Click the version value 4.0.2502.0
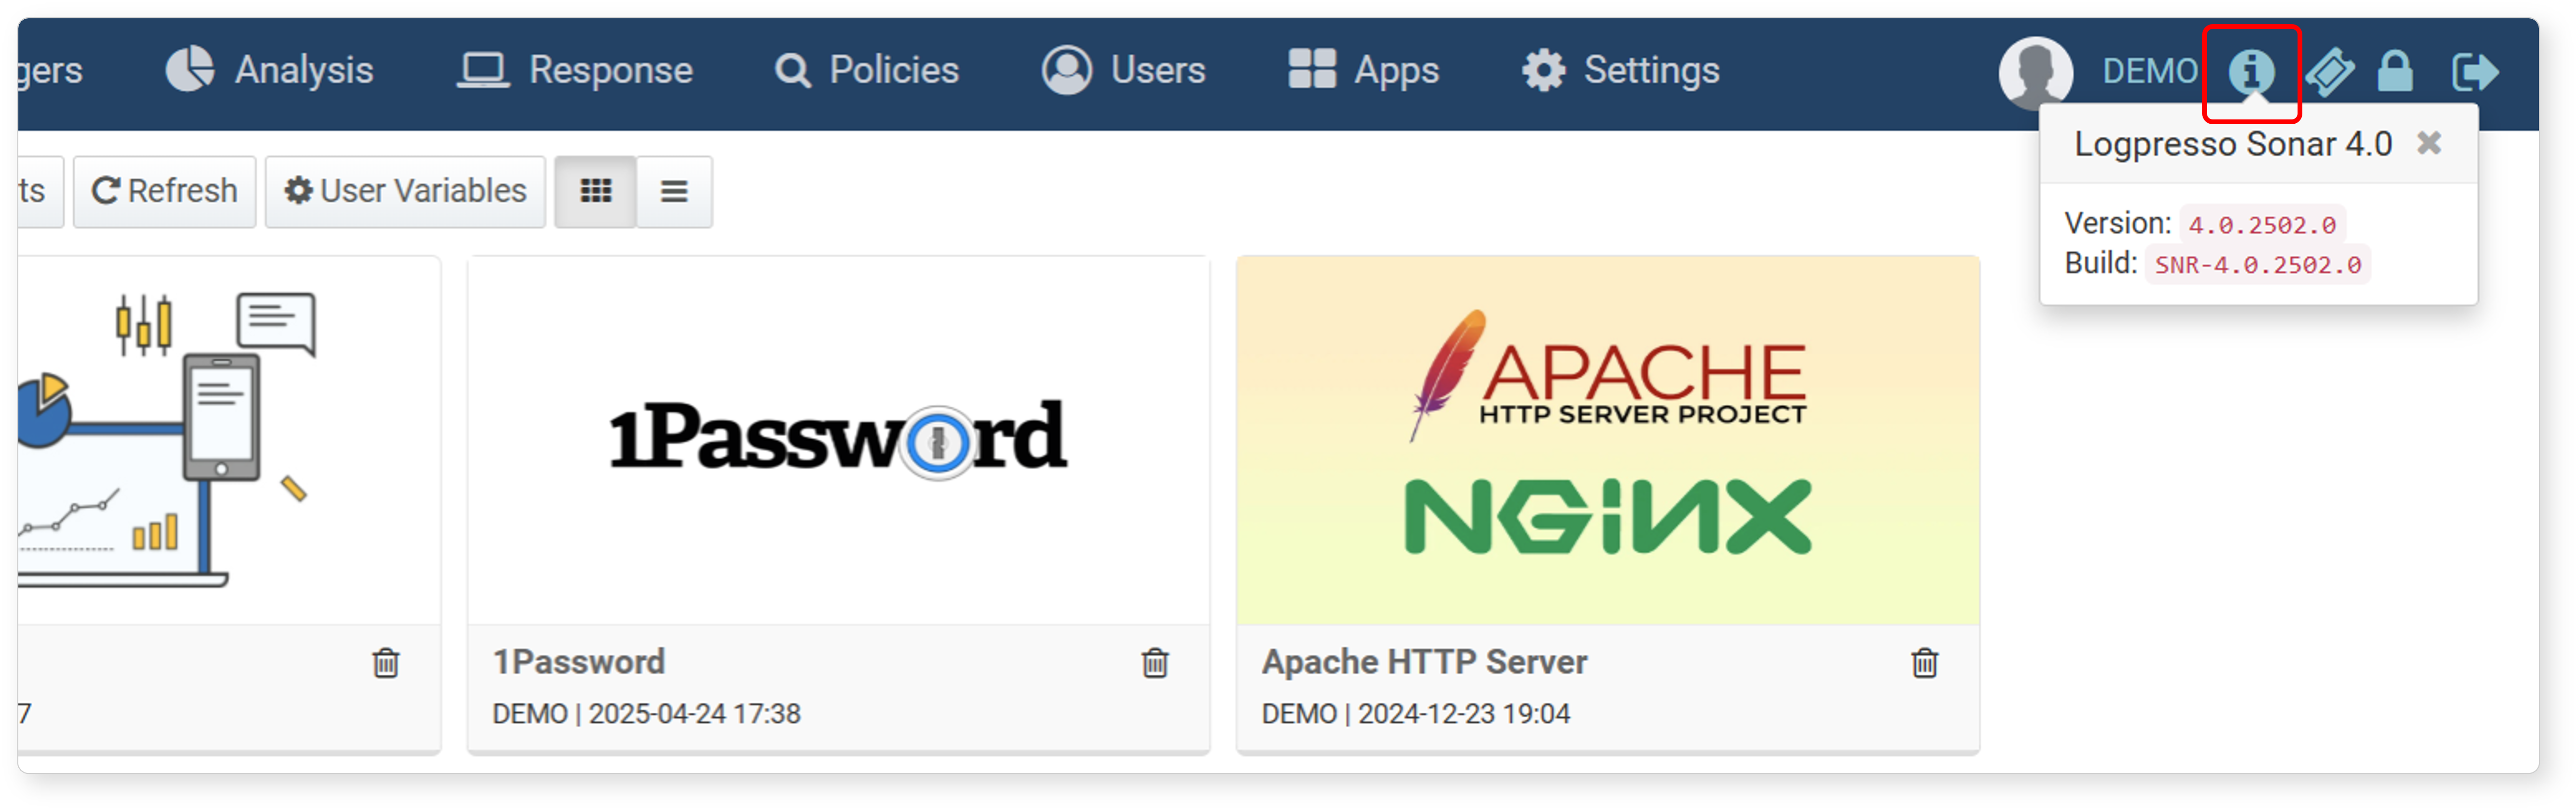The image size is (2576, 810). click(x=2262, y=225)
